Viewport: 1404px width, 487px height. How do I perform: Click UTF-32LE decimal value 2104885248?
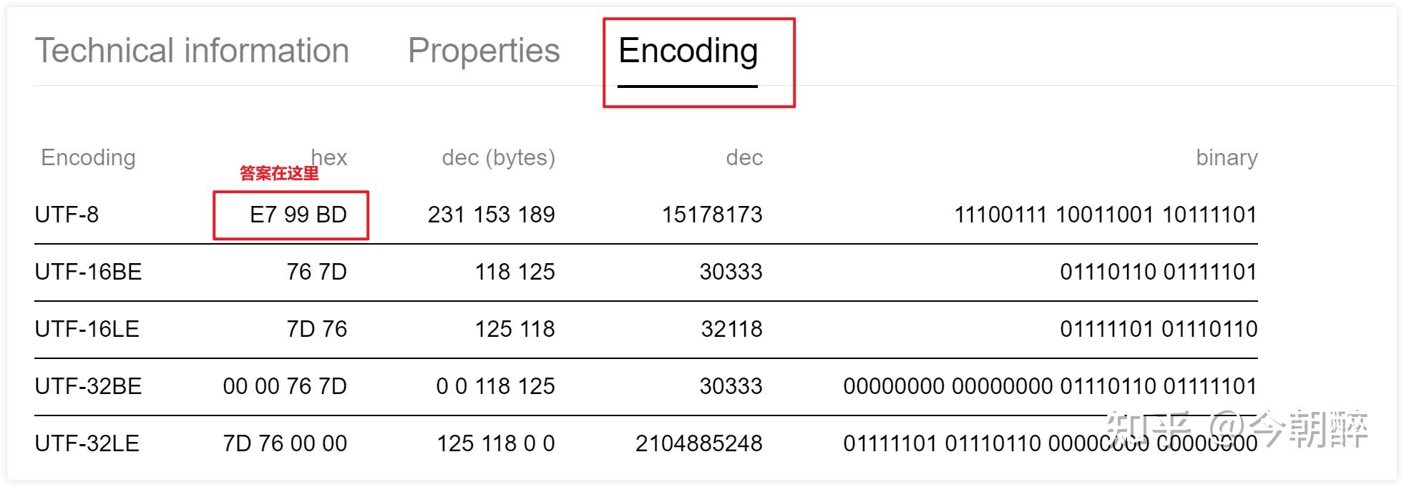click(x=698, y=443)
